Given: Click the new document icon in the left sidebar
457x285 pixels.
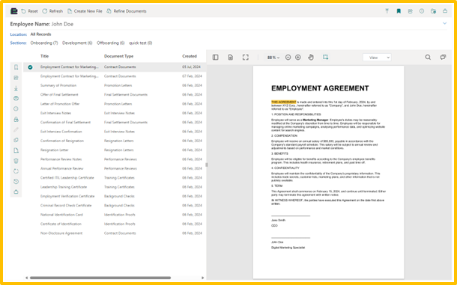Looking at the screenshot, I should [x=16, y=150].
